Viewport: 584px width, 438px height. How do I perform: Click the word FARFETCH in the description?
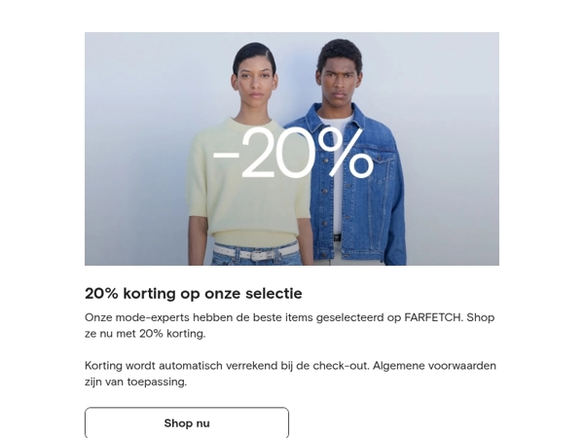pos(433,317)
